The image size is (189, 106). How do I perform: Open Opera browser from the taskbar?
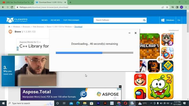[125, 103]
